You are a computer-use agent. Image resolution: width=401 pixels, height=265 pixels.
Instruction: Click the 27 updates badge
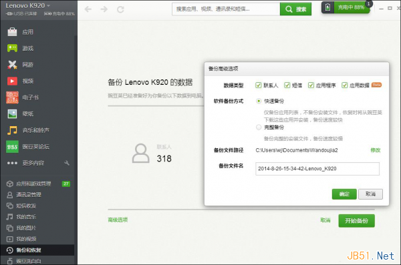tap(66, 184)
